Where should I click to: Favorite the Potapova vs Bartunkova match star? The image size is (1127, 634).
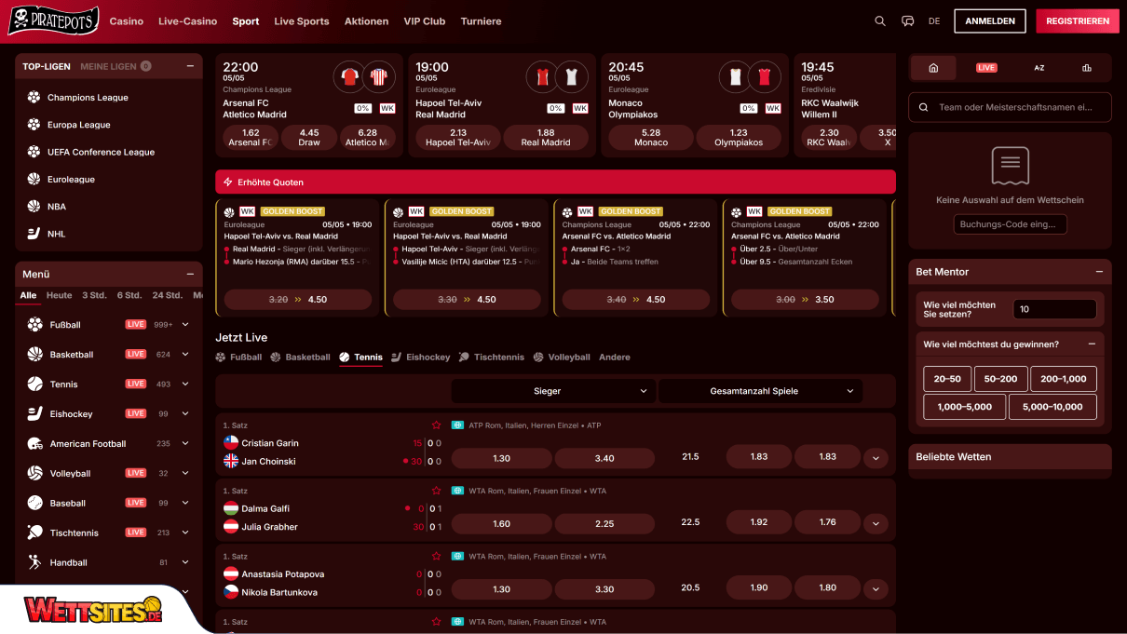point(436,556)
